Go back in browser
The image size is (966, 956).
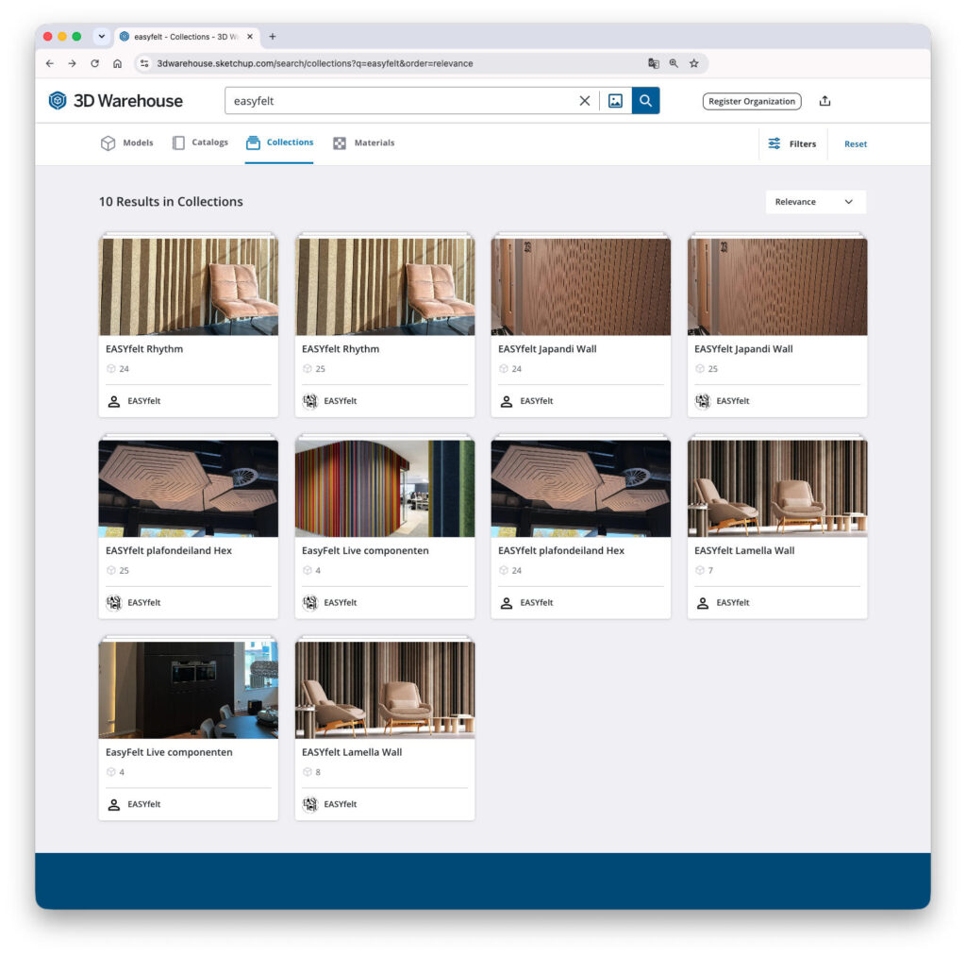tap(50, 63)
